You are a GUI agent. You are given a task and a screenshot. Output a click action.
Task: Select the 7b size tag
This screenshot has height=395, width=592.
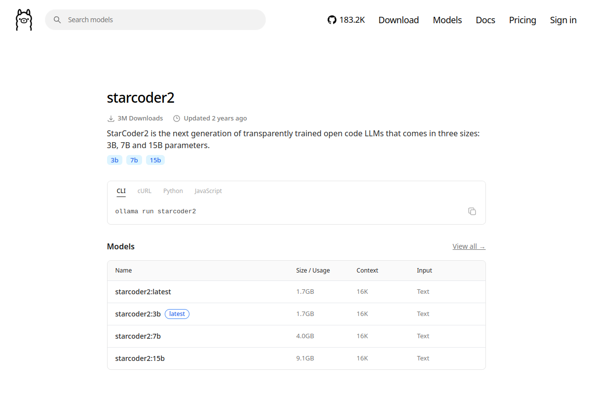point(134,160)
